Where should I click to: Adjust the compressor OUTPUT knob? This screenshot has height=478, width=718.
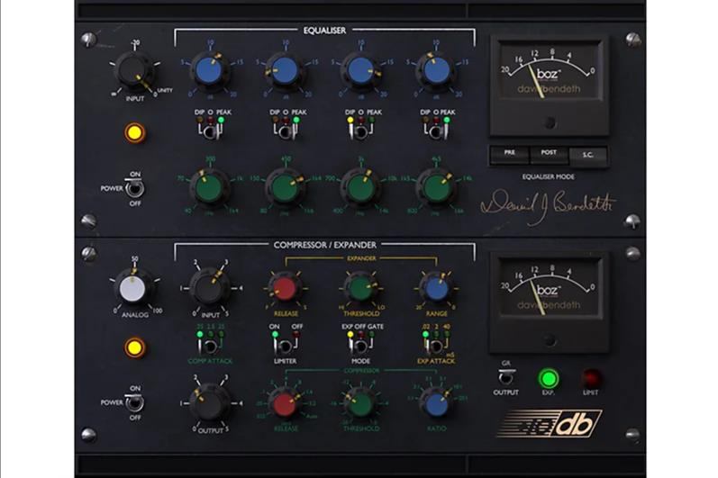coord(209,403)
